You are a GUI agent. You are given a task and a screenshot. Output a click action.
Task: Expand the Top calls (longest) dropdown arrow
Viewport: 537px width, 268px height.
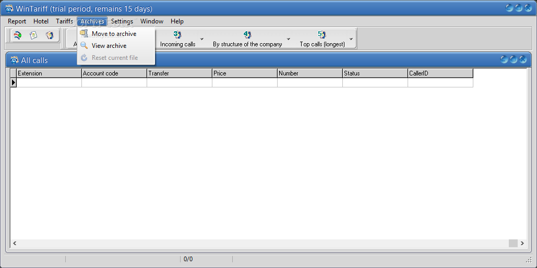[351, 39]
